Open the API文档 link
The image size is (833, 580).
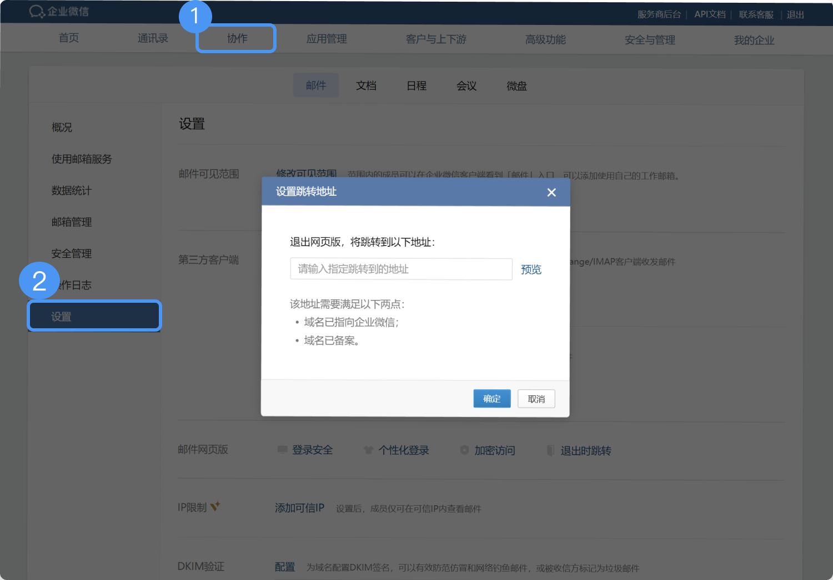[x=710, y=14]
